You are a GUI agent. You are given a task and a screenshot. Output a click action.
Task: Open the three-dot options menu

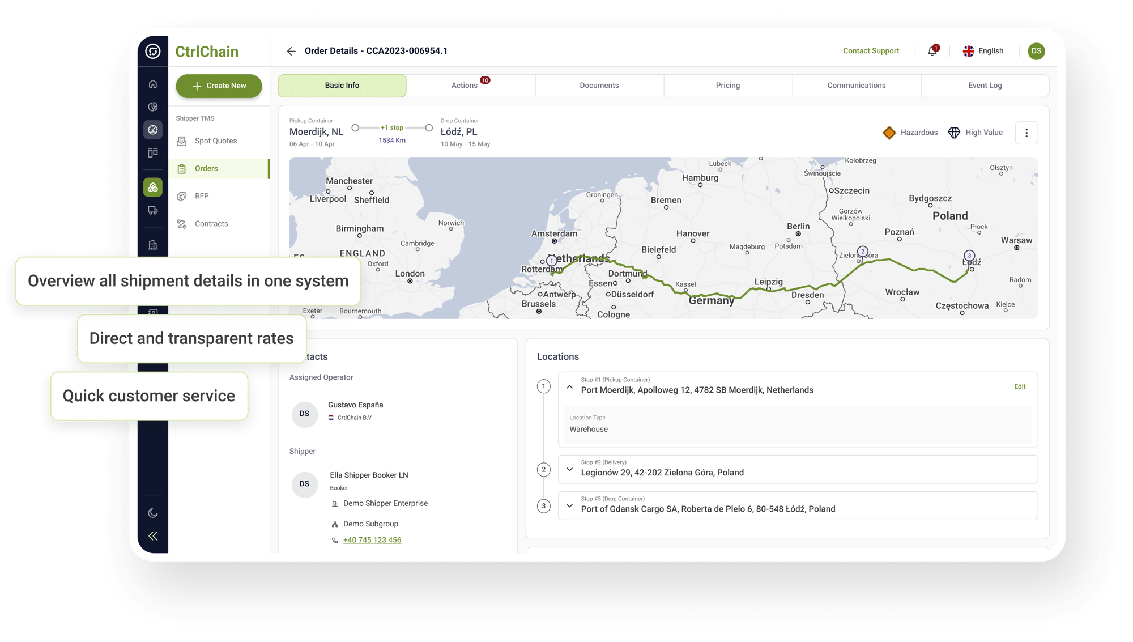coord(1026,133)
